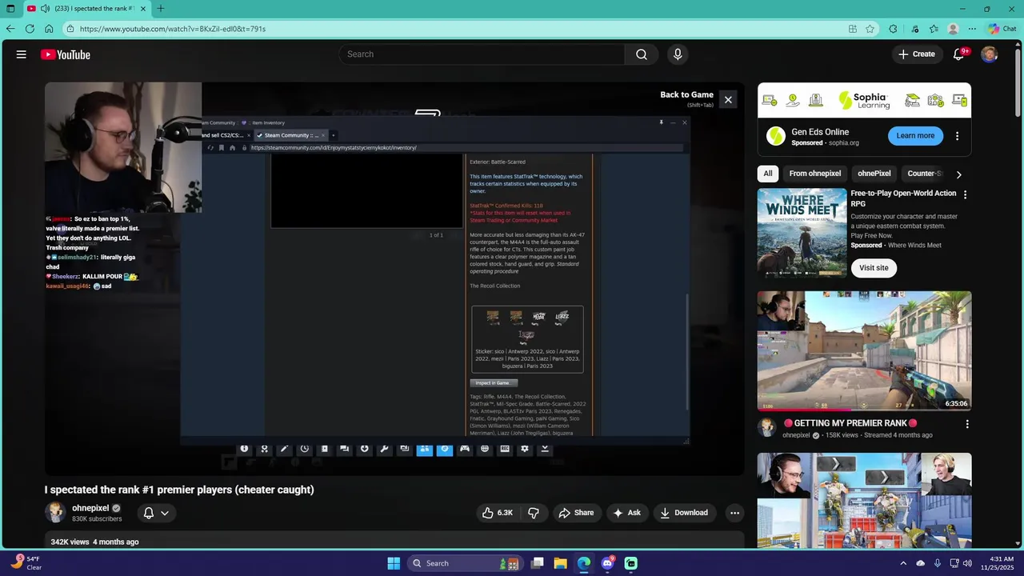The image size is (1024, 576).
Task: Click Visit site for Where Winds Meet
Action: pos(874,268)
